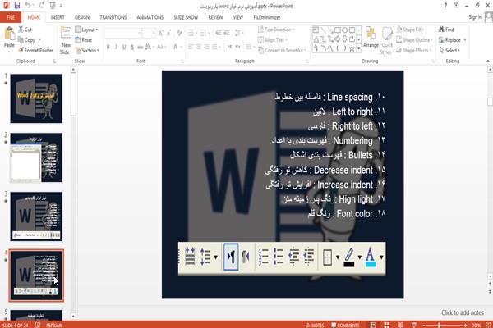Toggle Text Shadow formatting

(x=132, y=47)
